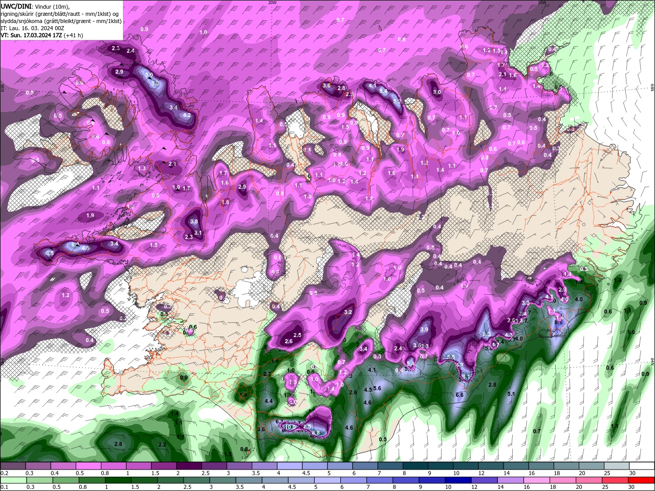Click the 15W longitude label
The width and height of the screenshot is (655, 491).
click(542, 3)
